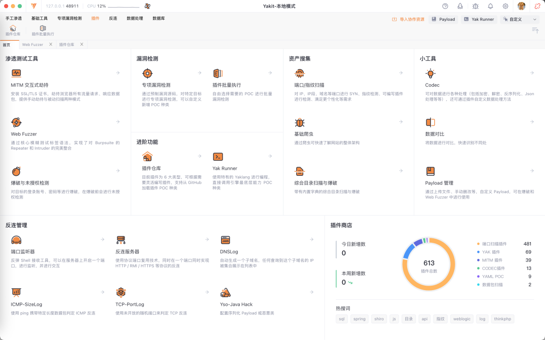Switch to the 首页 tab
This screenshot has height=340, width=545.
(10, 45)
